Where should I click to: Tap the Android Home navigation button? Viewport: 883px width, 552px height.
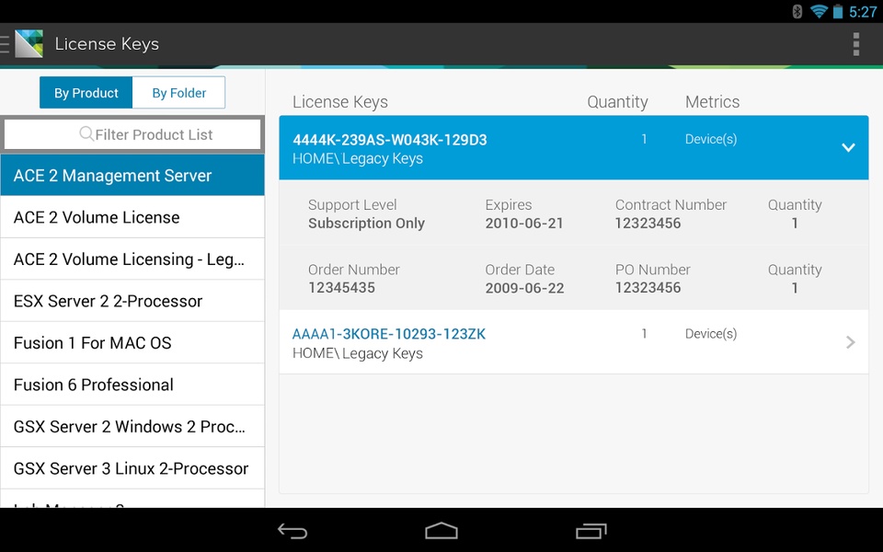(x=441, y=531)
